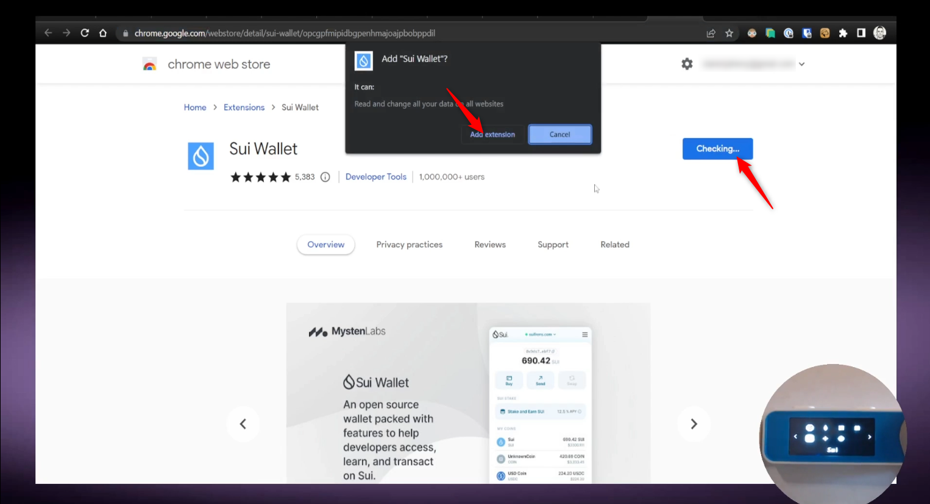Open the Bitwarden shield extension
930x504 pixels.
[807, 33]
